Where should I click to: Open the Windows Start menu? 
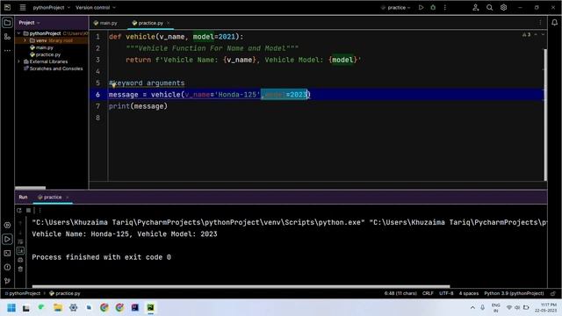[11, 307]
